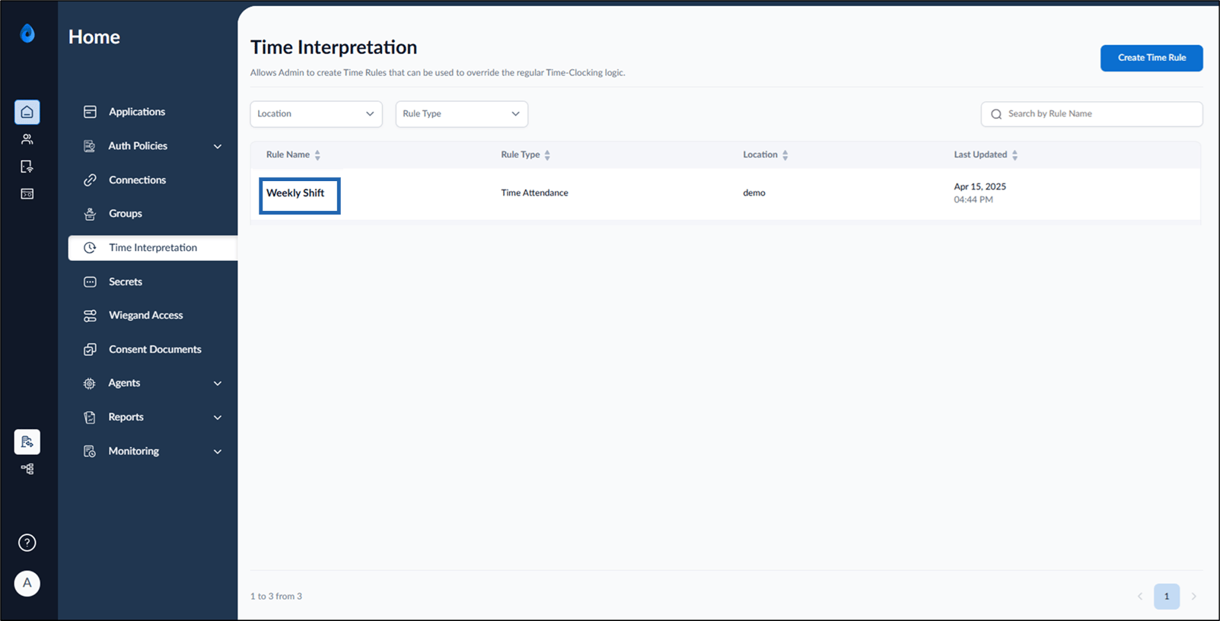This screenshot has height=621, width=1220.
Task: Click the Create Time Rule button
Action: click(1152, 58)
